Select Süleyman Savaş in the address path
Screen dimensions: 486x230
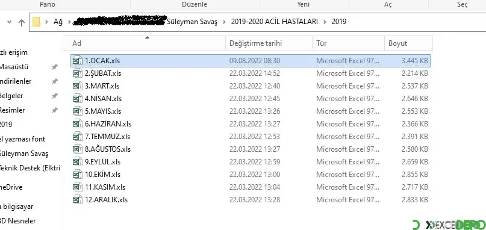[x=192, y=22]
